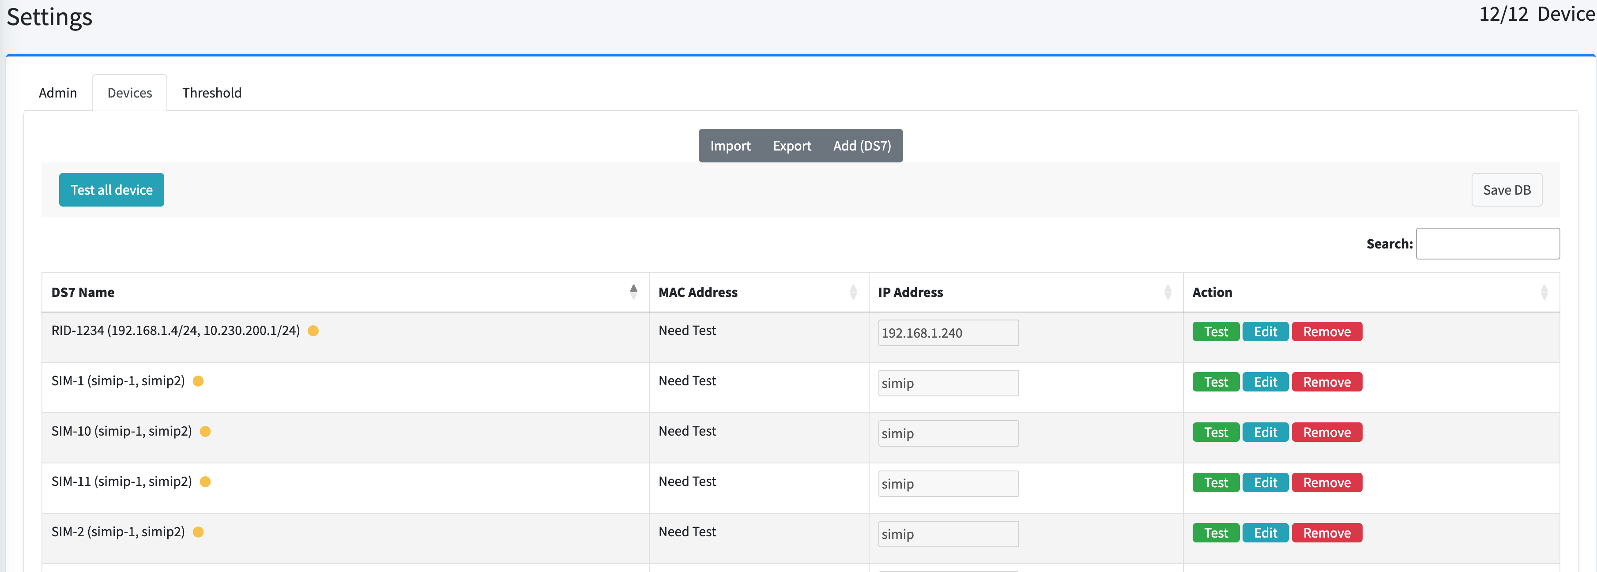The image size is (1597, 572).
Task: Click Import in the toolbar
Action: click(x=730, y=146)
